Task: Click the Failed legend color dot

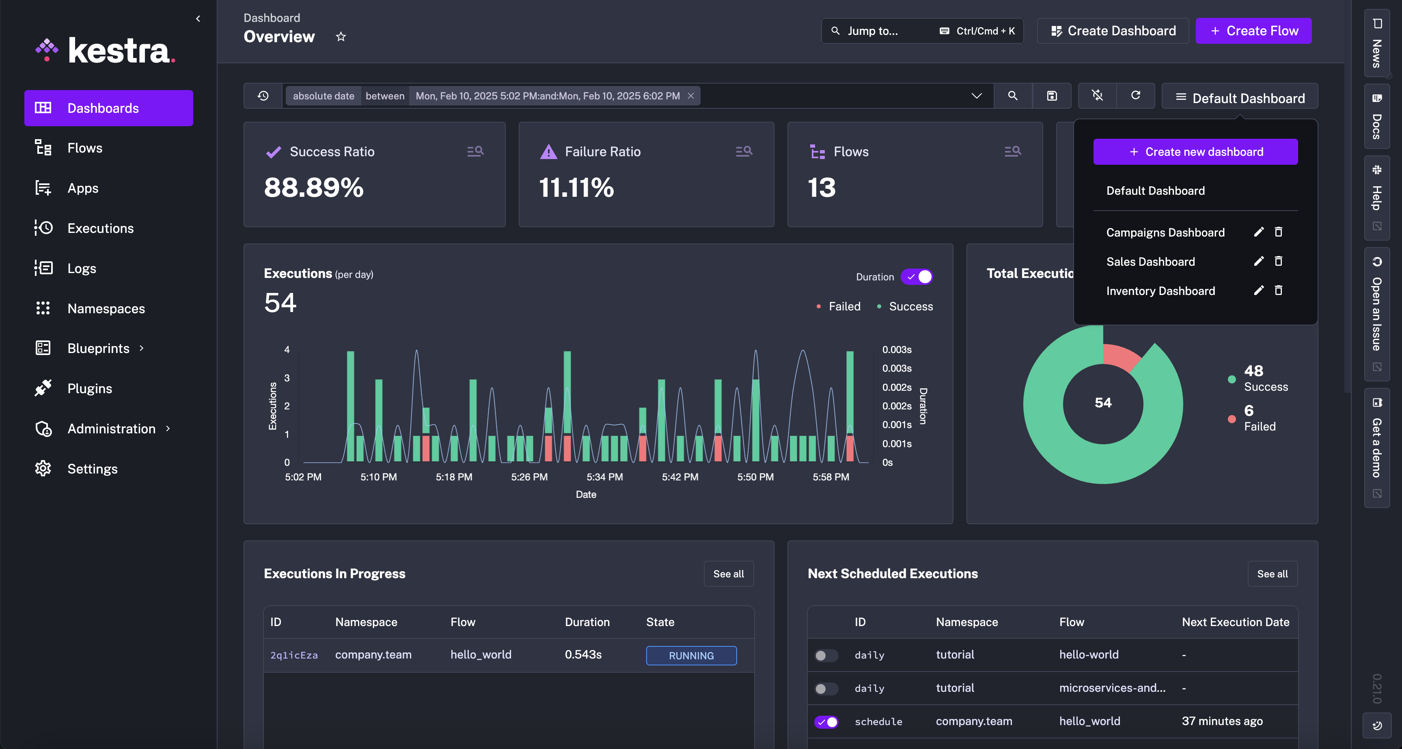Action: pyautogui.click(x=819, y=307)
